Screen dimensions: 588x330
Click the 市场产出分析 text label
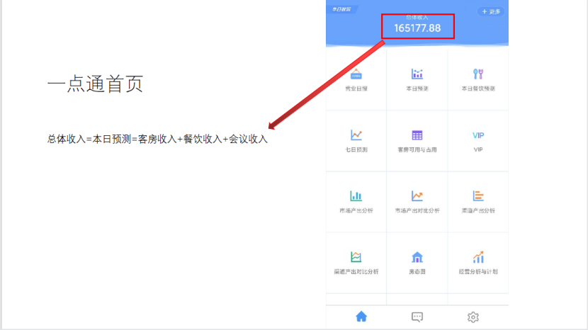(356, 211)
